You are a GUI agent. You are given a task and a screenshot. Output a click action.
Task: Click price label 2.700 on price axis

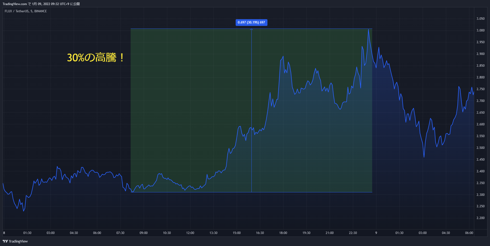tap(480, 101)
